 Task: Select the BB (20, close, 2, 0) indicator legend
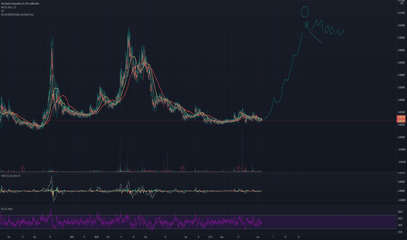point(9,7)
